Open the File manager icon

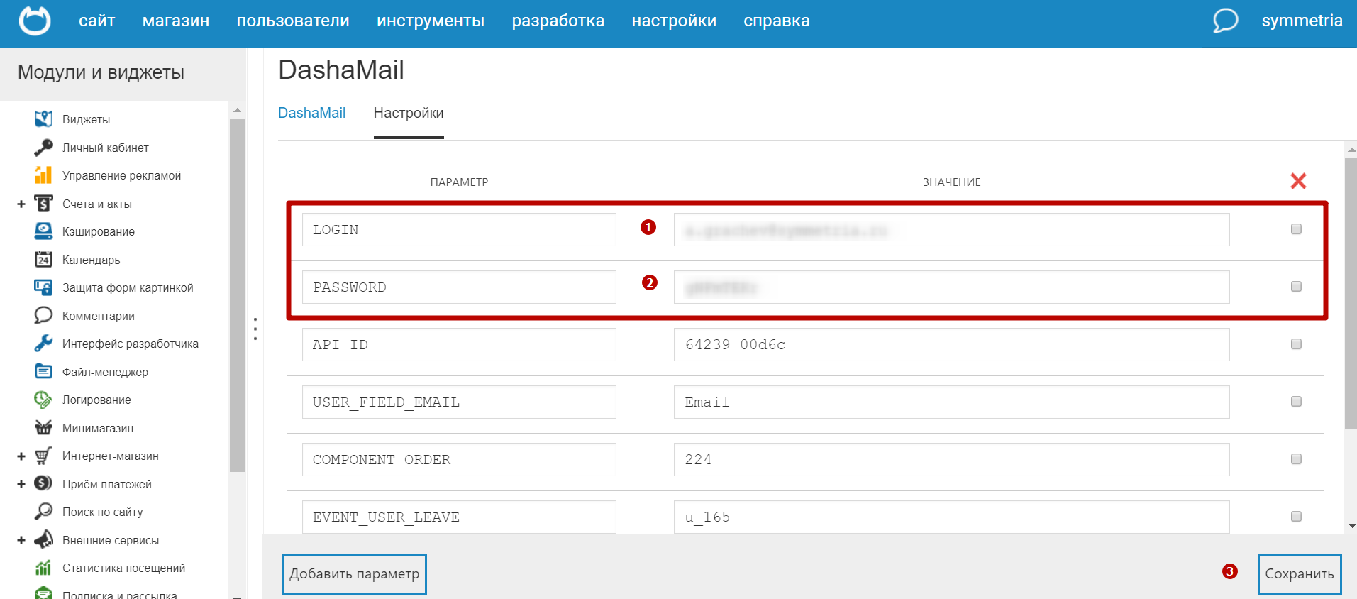coord(43,372)
